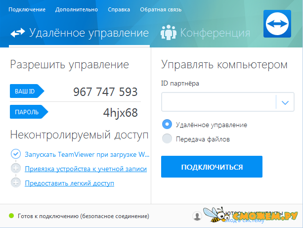The width and height of the screenshot is (303, 228).
Task: Open the Дополнительно menu
Action: 77,9
